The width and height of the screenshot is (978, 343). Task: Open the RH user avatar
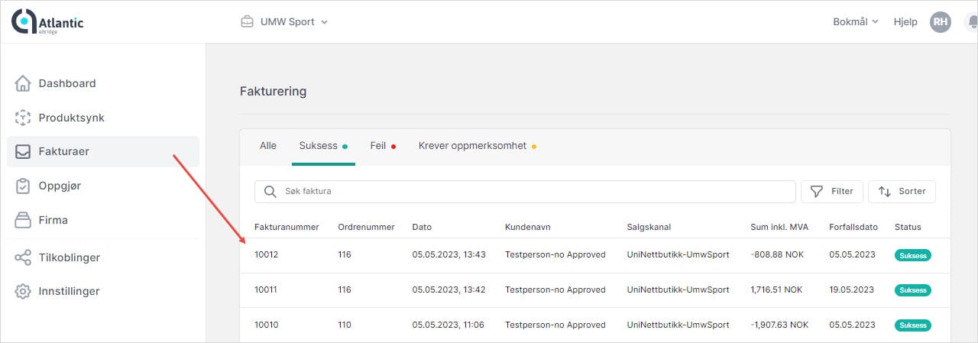coord(940,22)
